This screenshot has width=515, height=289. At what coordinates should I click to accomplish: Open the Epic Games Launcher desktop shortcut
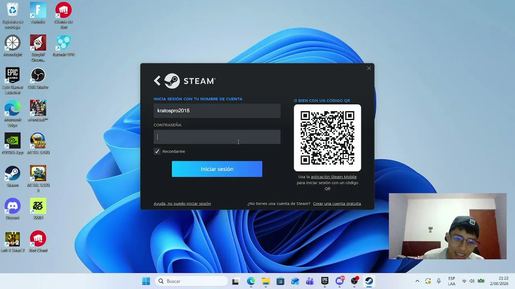point(12,81)
